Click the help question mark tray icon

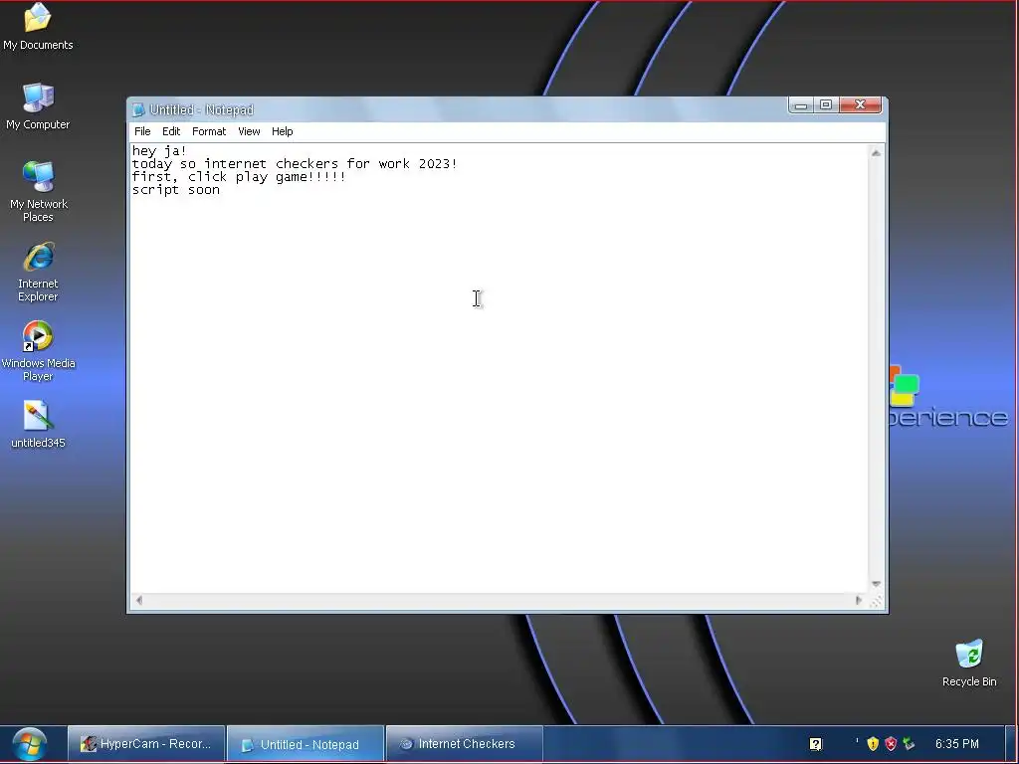point(816,744)
